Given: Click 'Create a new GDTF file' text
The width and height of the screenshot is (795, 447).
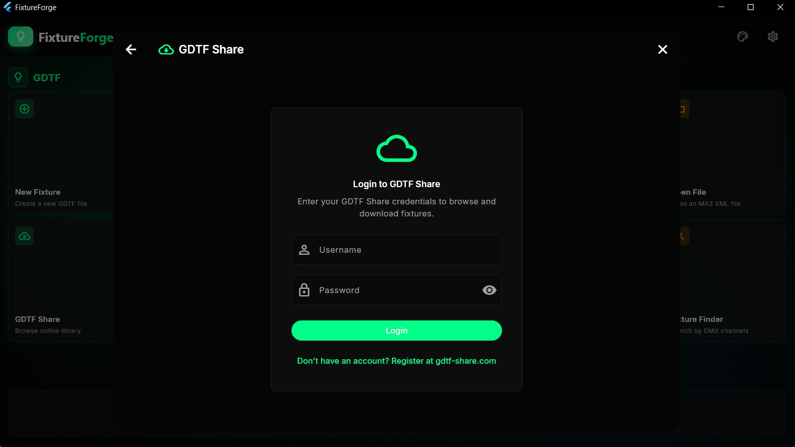Looking at the screenshot, I should (x=51, y=204).
